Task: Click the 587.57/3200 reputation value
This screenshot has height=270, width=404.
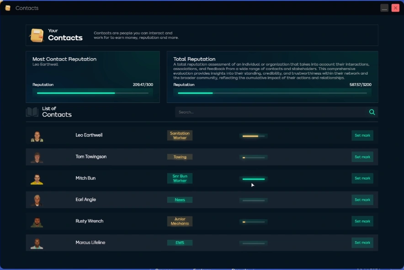Action: point(361,85)
